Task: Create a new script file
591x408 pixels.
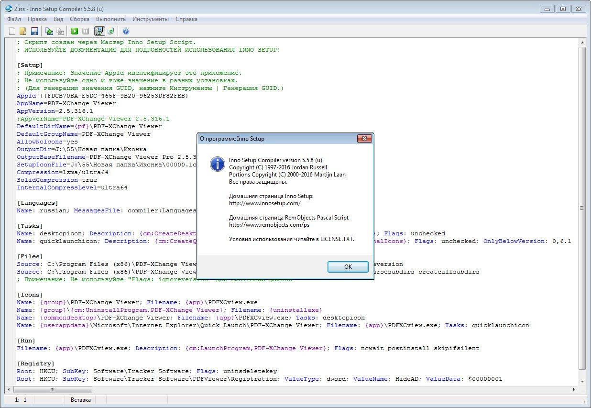Action: click(x=12, y=31)
